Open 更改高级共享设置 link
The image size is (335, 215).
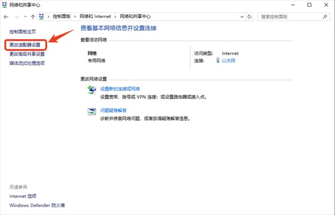(x=27, y=54)
